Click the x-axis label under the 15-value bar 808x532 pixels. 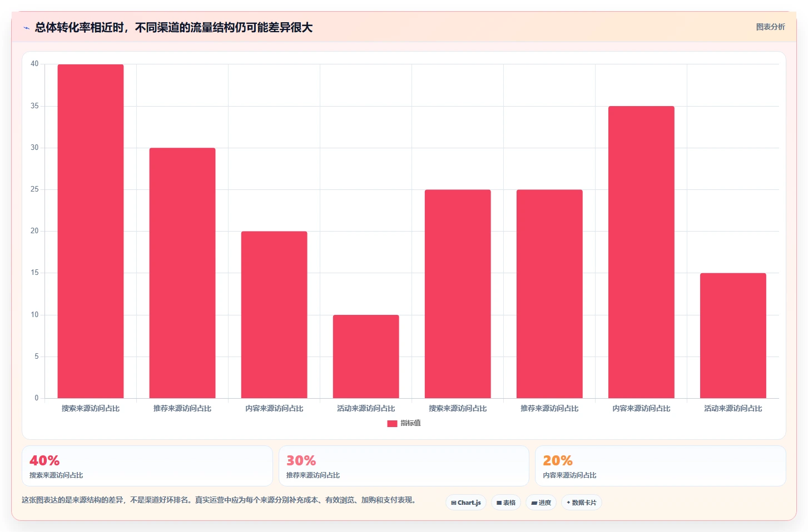pyautogui.click(x=733, y=408)
